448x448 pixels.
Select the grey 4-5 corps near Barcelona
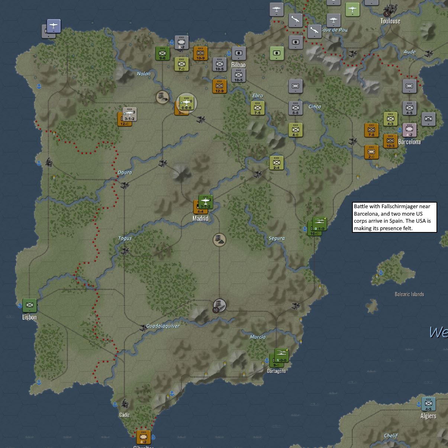[x=409, y=108]
